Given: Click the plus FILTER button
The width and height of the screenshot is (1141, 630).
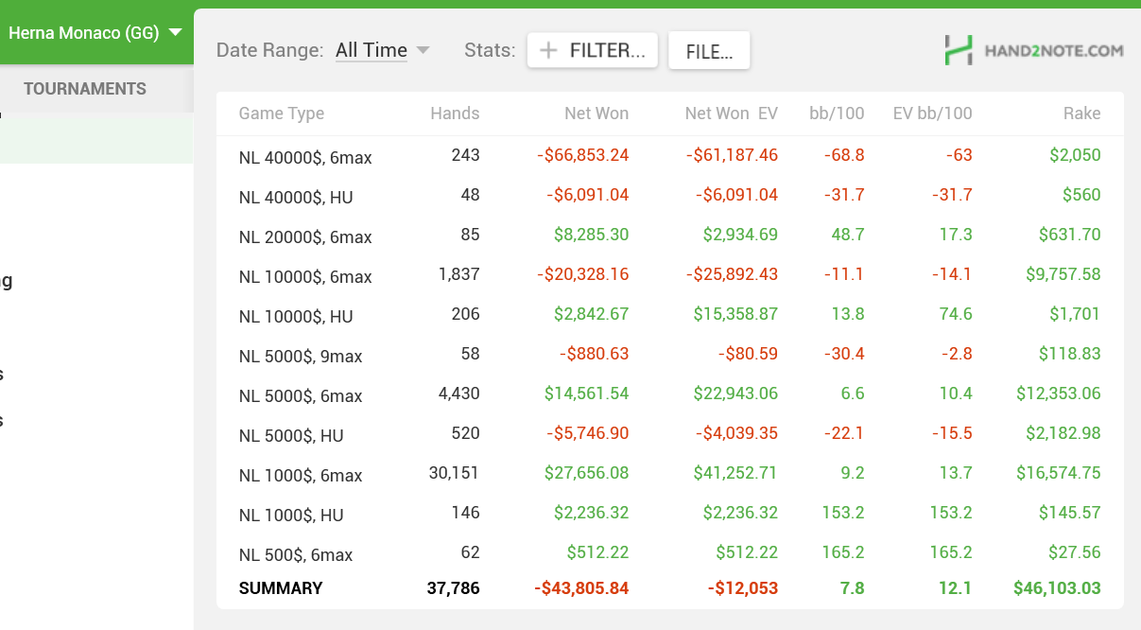Looking at the screenshot, I should [x=593, y=51].
